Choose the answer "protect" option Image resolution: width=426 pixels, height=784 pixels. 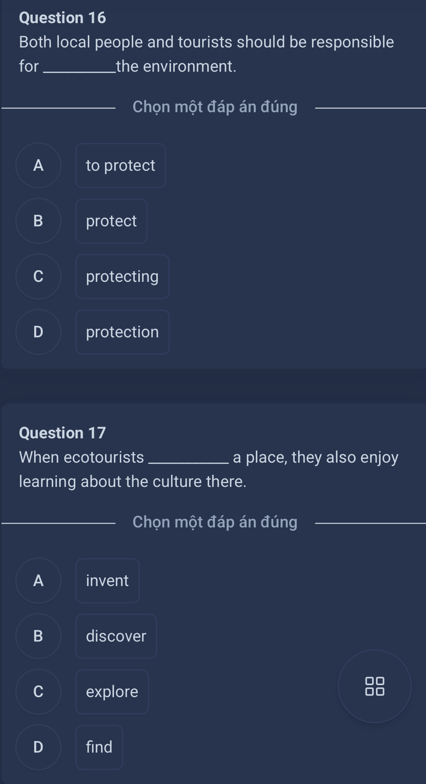pos(111,221)
